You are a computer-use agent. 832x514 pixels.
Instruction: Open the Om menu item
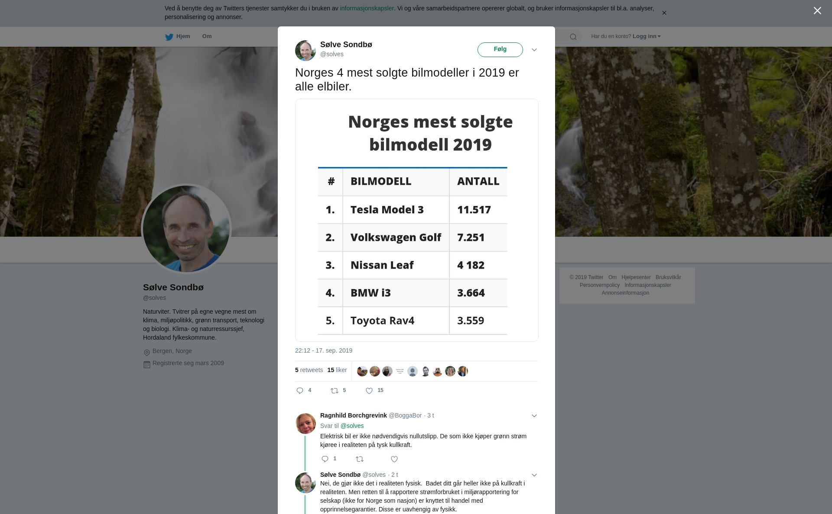pos(207,36)
